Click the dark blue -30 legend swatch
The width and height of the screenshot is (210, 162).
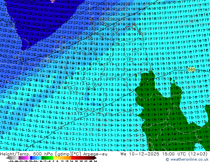click(31, 158)
